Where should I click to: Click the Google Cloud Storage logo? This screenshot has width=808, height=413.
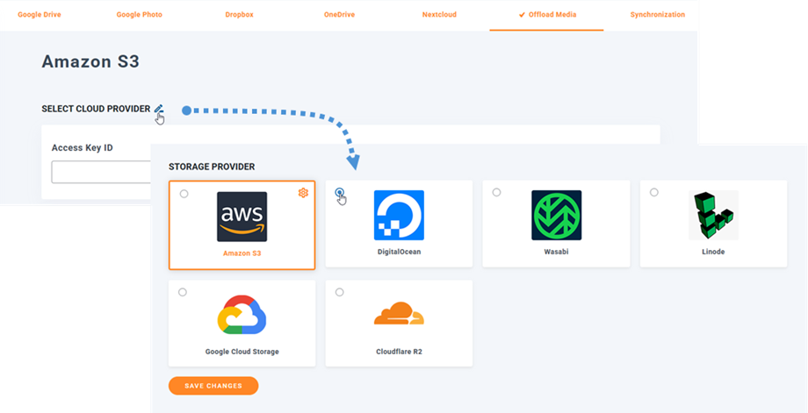coord(242,315)
